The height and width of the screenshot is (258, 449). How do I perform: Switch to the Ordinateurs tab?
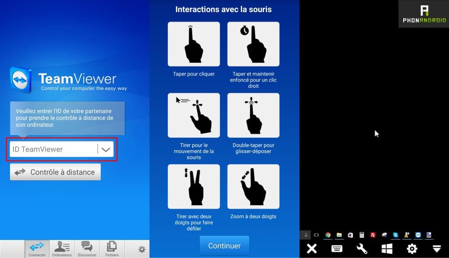tap(62, 249)
